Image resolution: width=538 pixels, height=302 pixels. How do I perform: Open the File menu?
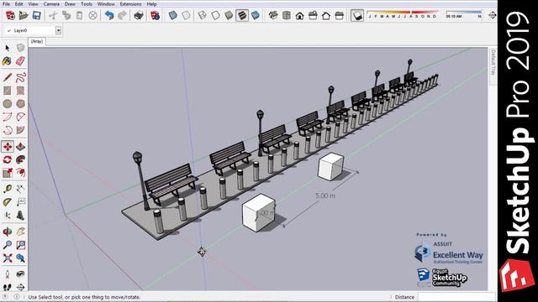coord(6,4)
